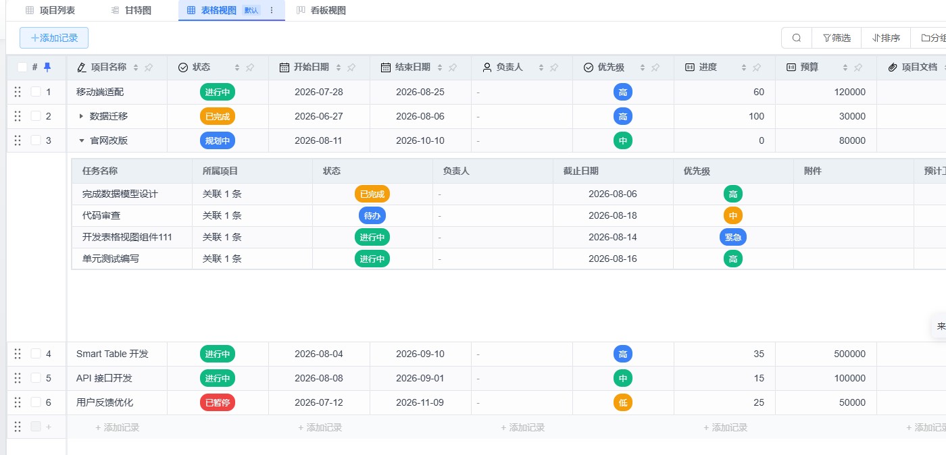Click sort arrows in 预算 header

click(845, 68)
